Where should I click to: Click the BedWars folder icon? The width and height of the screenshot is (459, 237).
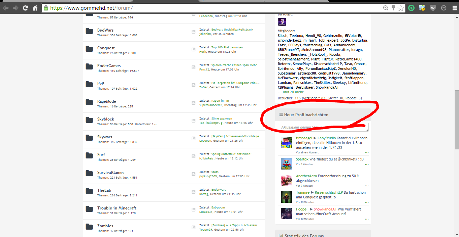[89, 31]
